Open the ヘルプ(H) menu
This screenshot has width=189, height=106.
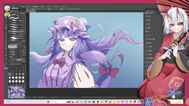pos(63,6)
